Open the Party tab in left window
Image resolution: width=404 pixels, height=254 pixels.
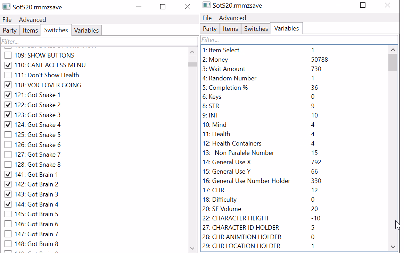[10, 30]
